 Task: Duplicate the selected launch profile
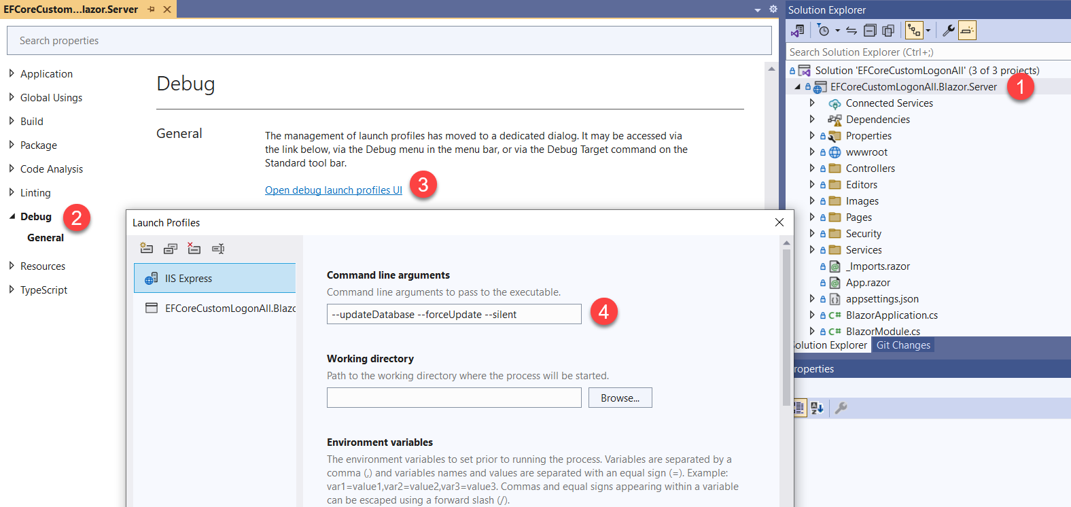click(170, 249)
